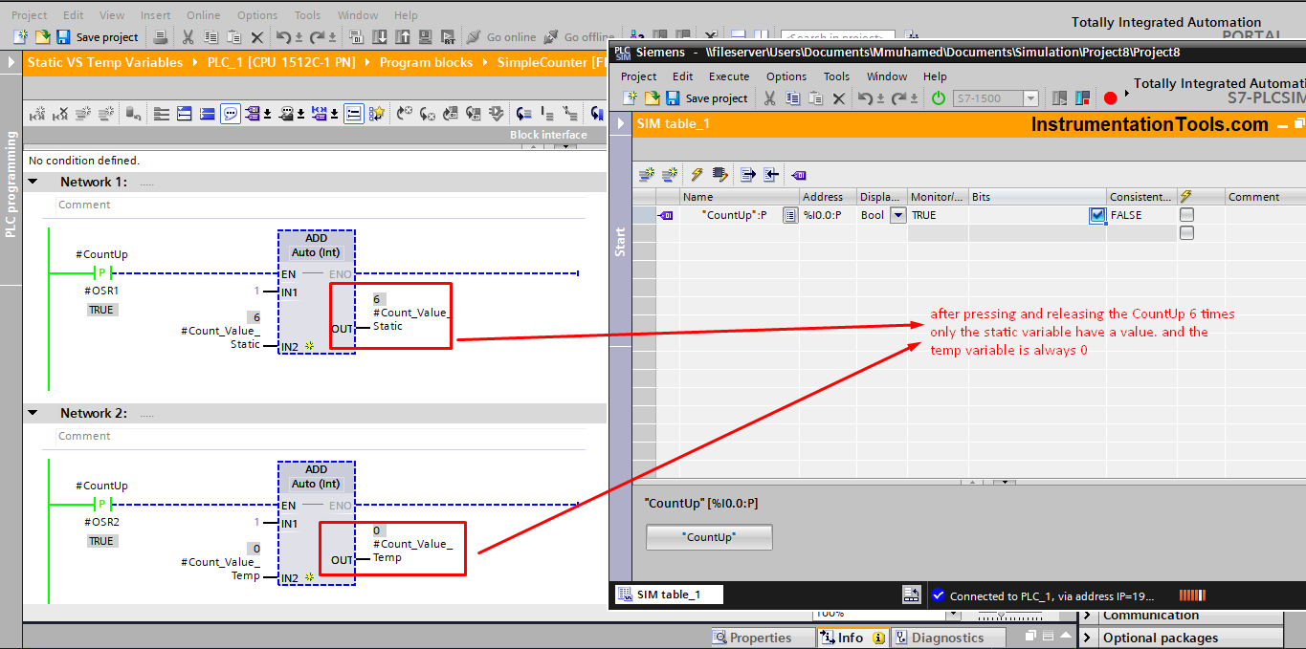1306x649 pixels.
Task: Click the Start simulation monitor icon
Action: (425, 37)
